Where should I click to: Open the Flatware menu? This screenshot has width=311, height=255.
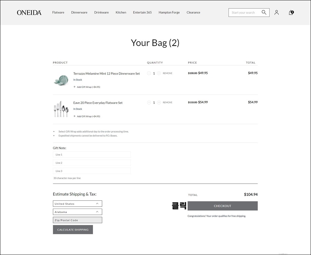pos(58,12)
